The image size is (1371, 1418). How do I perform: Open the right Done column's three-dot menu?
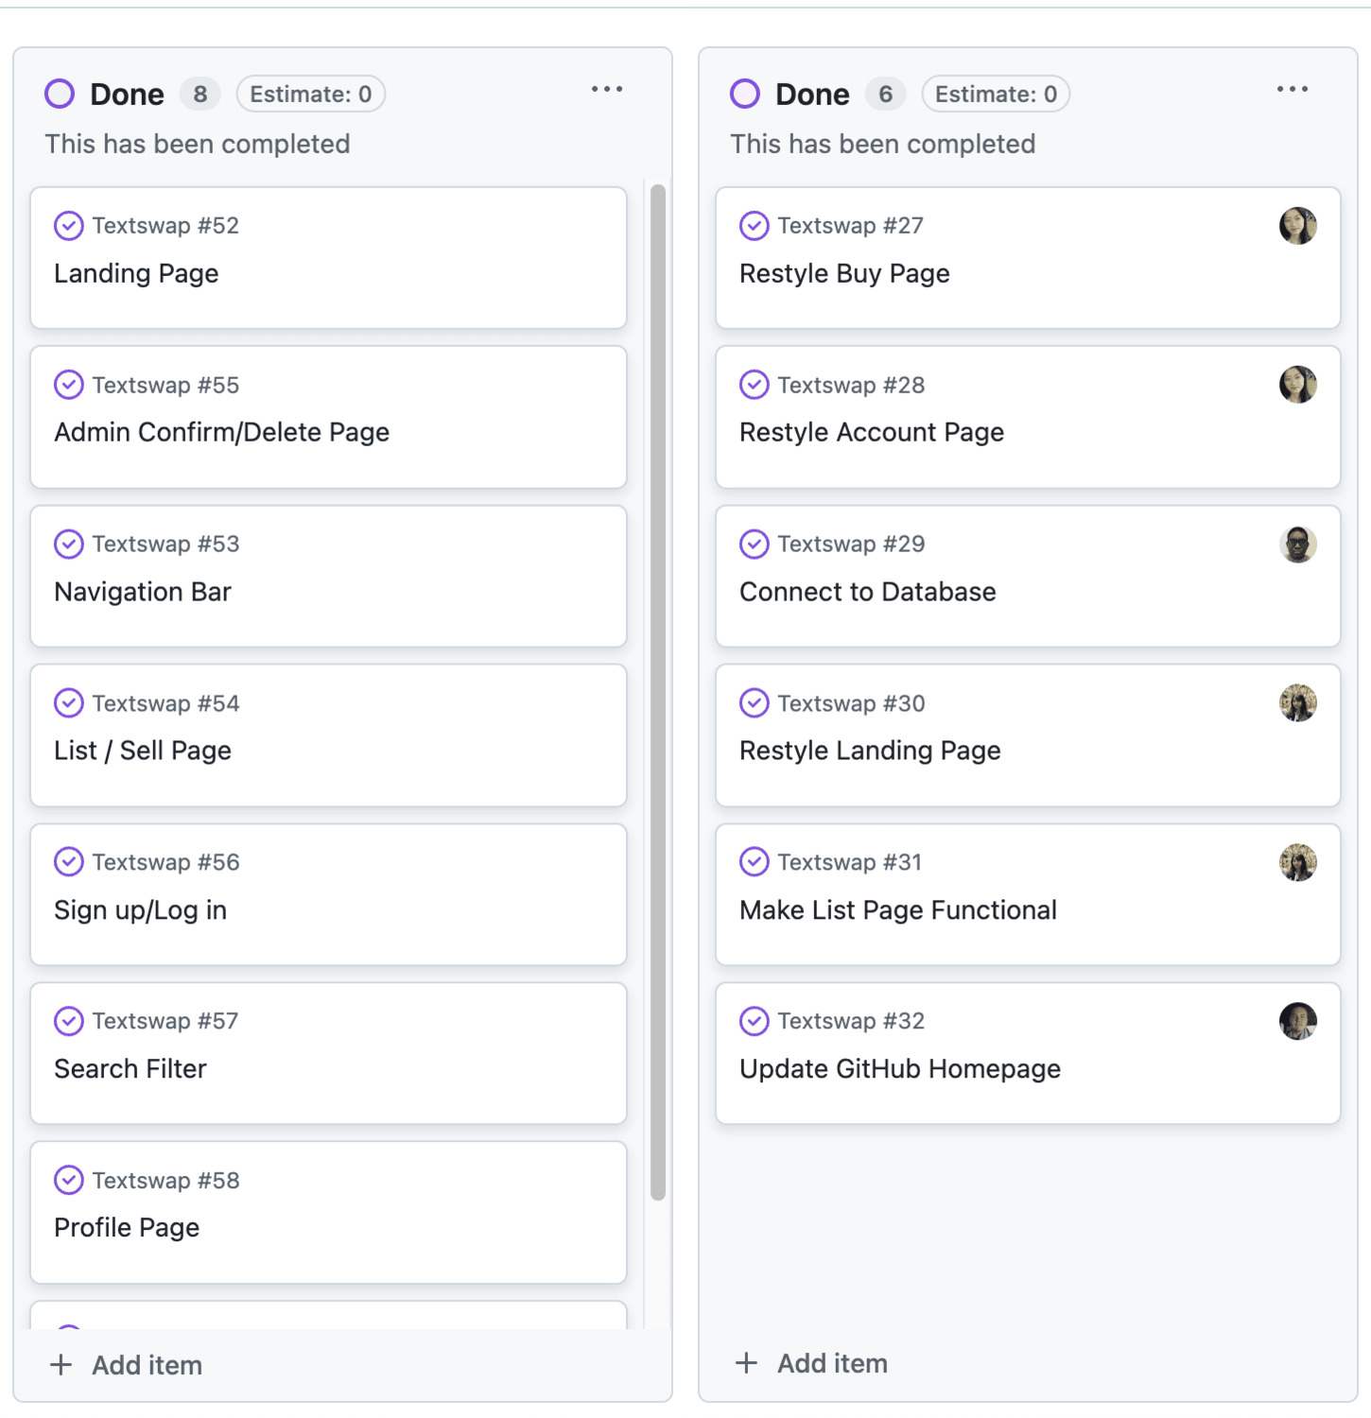tap(1292, 89)
